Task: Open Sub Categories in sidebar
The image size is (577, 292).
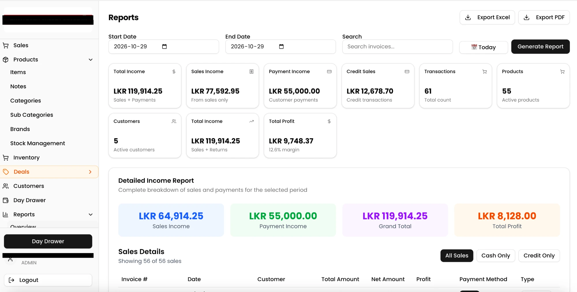Action: coord(32,115)
